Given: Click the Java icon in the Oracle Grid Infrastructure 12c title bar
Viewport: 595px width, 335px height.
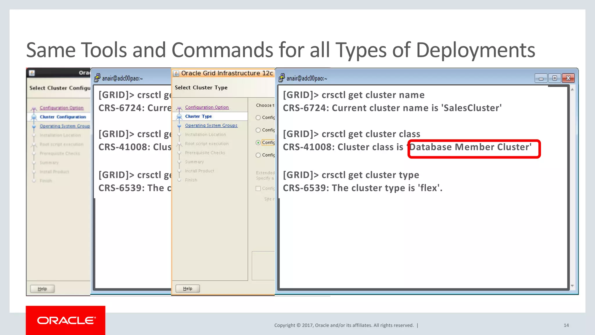Looking at the screenshot, I should [x=176, y=73].
